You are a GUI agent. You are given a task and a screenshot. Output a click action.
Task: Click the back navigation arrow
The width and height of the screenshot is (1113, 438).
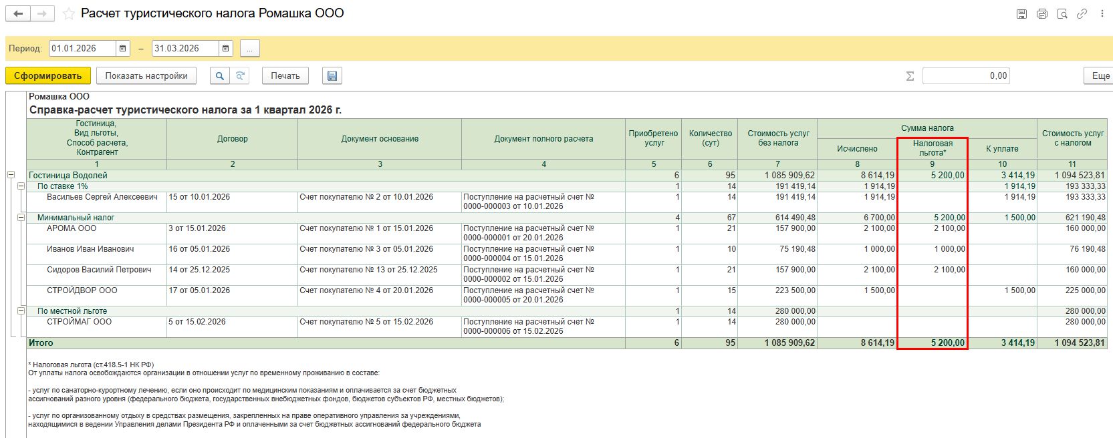click(x=18, y=14)
